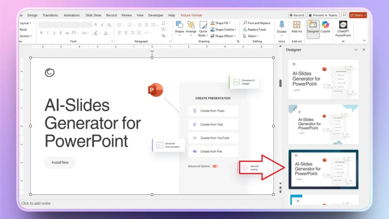Image resolution: width=389 pixels, height=219 pixels.
Task: Click the Present in Teams button
Action: click(323, 15)
